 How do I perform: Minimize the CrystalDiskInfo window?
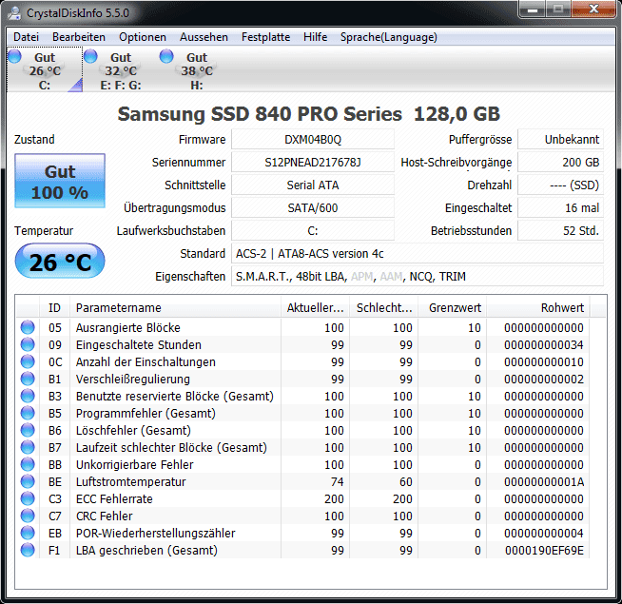(533, 10)
